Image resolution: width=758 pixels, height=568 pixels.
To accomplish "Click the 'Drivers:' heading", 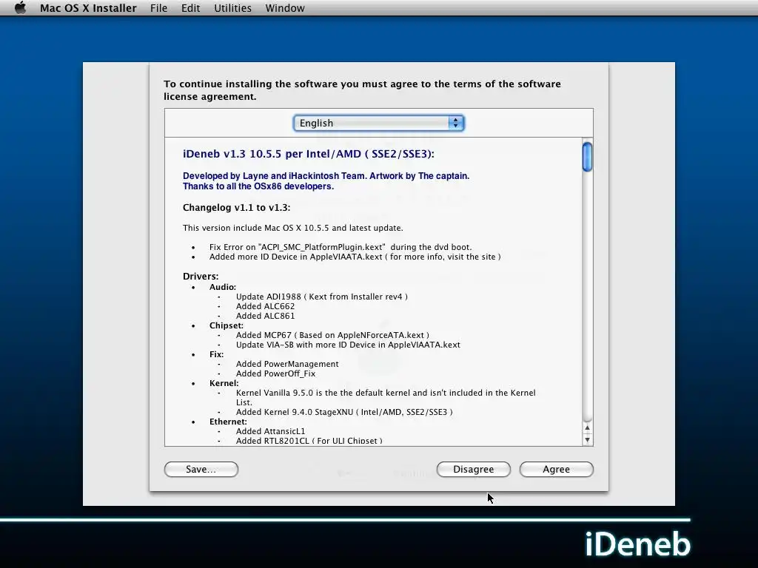I will pyautogui.click(x=201, y=277).
